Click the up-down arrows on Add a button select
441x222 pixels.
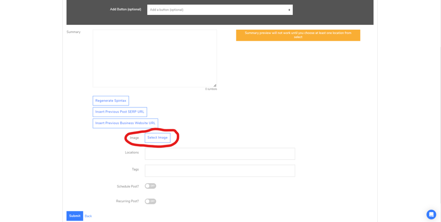[289, 10]
